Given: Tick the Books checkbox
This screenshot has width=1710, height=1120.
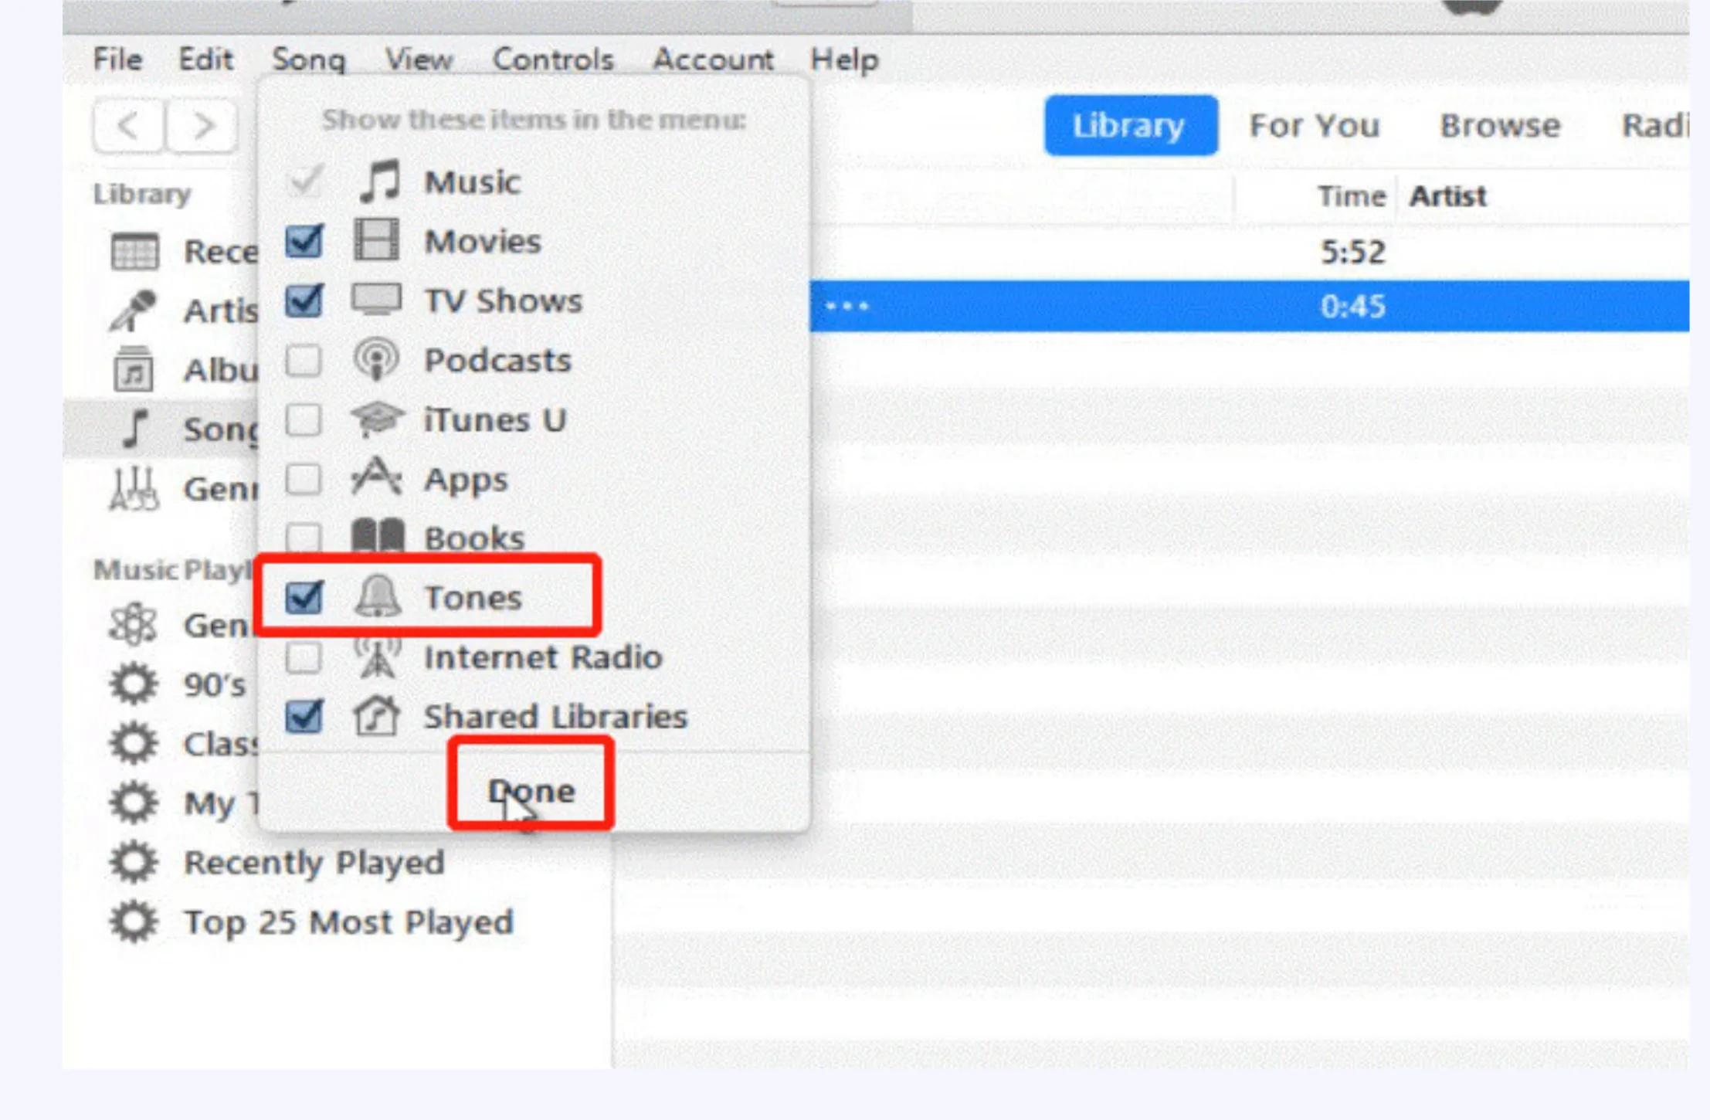Looking at the screenshot, I should (304, 536).
